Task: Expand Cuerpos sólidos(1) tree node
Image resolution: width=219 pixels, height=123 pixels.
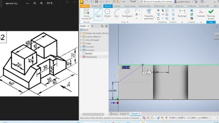Action: [81, 37]
